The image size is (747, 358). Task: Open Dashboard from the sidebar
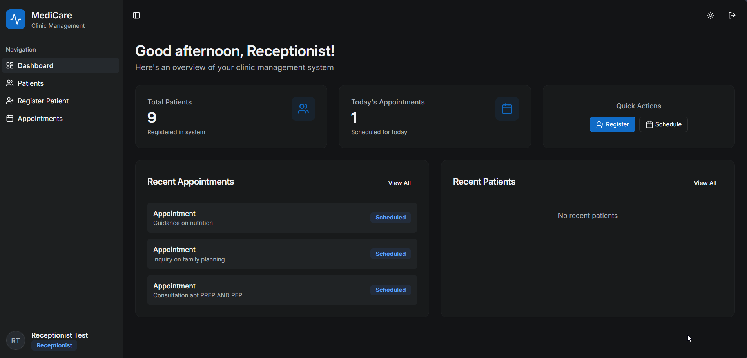click(x=35, y=66)
